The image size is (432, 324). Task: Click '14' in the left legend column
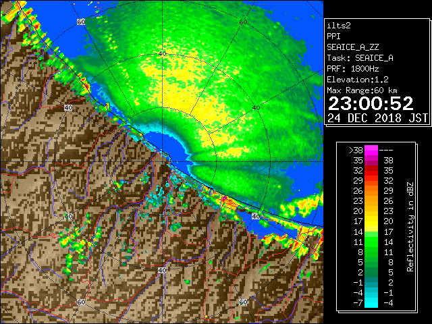point(358,232)
